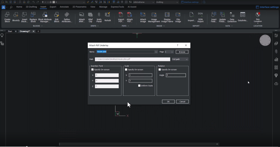The image size is (280, 147).
Task: Open the Attach Image tool
Action: pyautogui.click(x=143, y=17)
